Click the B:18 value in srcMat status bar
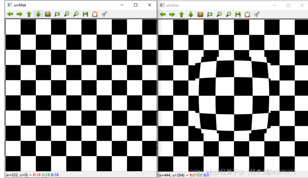308x178 pixels. pos(55,175)
